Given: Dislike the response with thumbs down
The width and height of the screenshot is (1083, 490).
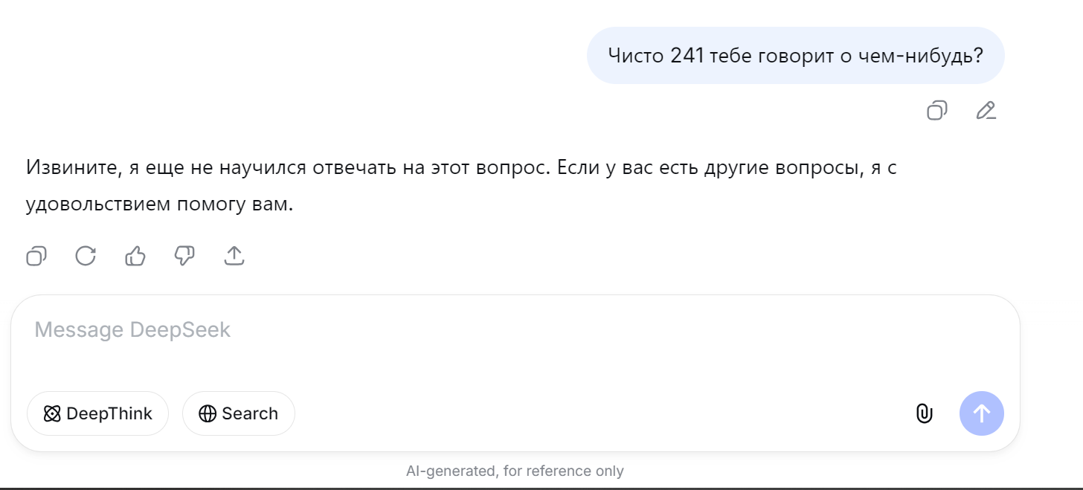Looking at the screenshot, I should pyautogui.click(x=184, y=257).
